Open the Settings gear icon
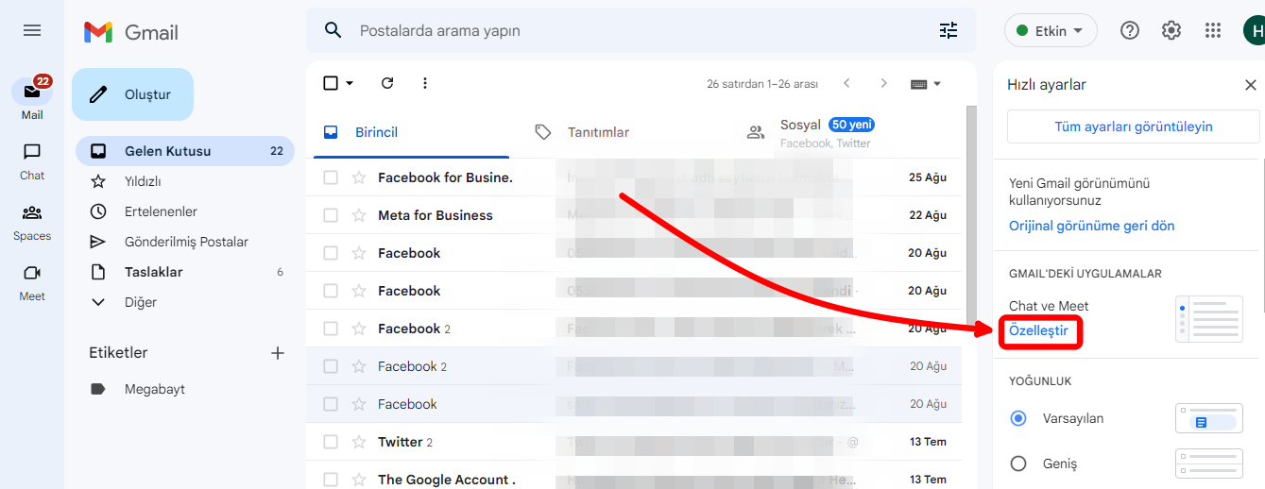Viewport: 1265px width, 489px height. [x=1171, y=30]
